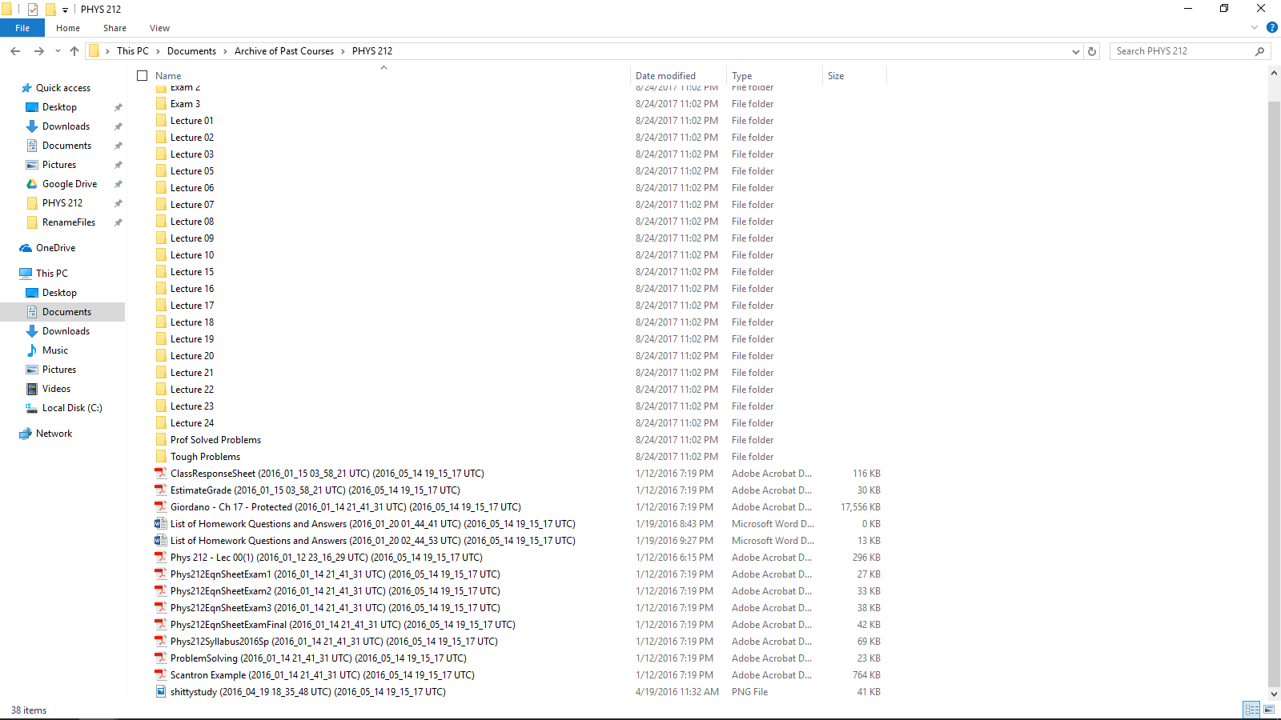The height and width of the screenshot is (720, 1281).
Task: Select Phys212EqnSheetExamFinal PDF file
Action: (343, 625)
